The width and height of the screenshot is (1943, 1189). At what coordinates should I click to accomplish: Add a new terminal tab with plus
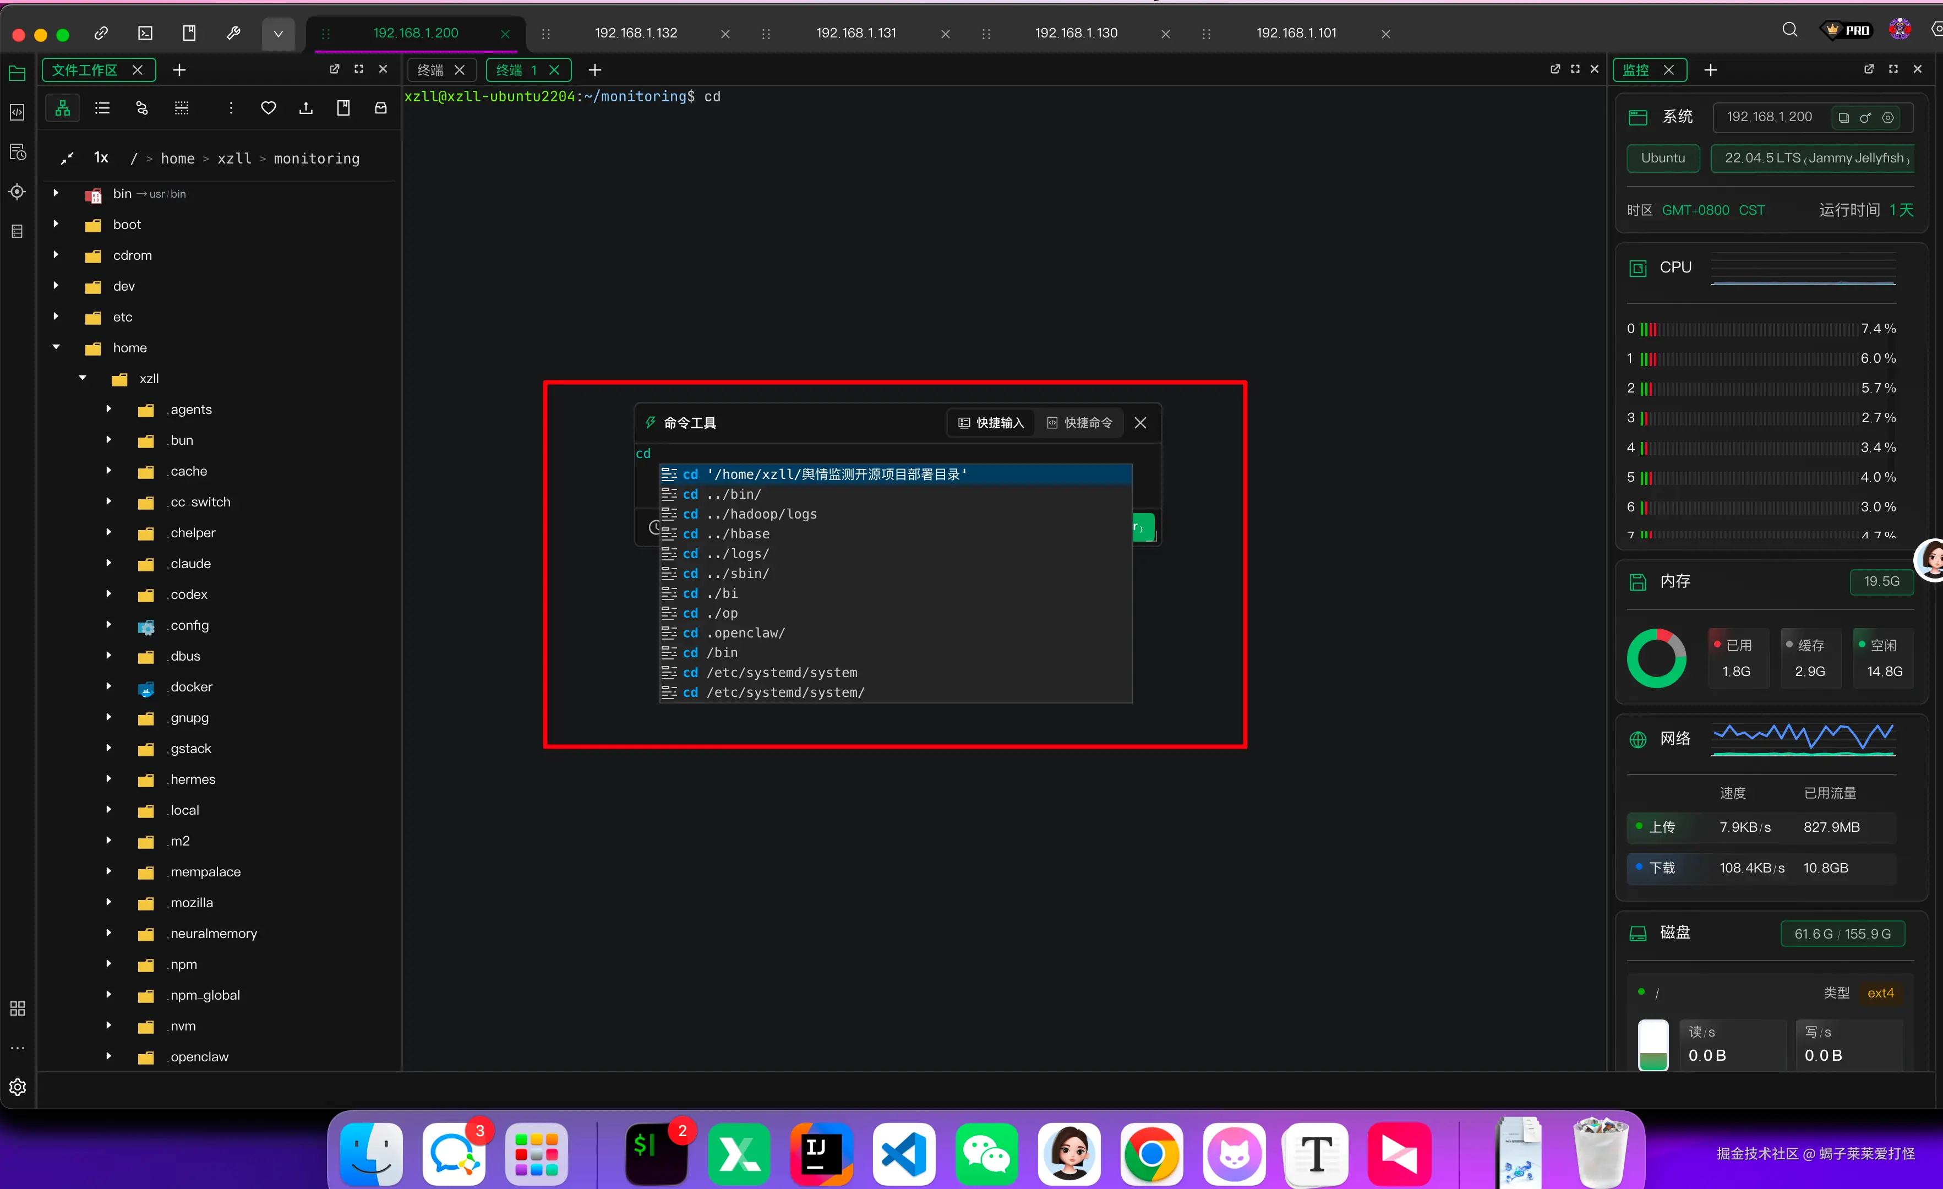[x=594, y=70]
